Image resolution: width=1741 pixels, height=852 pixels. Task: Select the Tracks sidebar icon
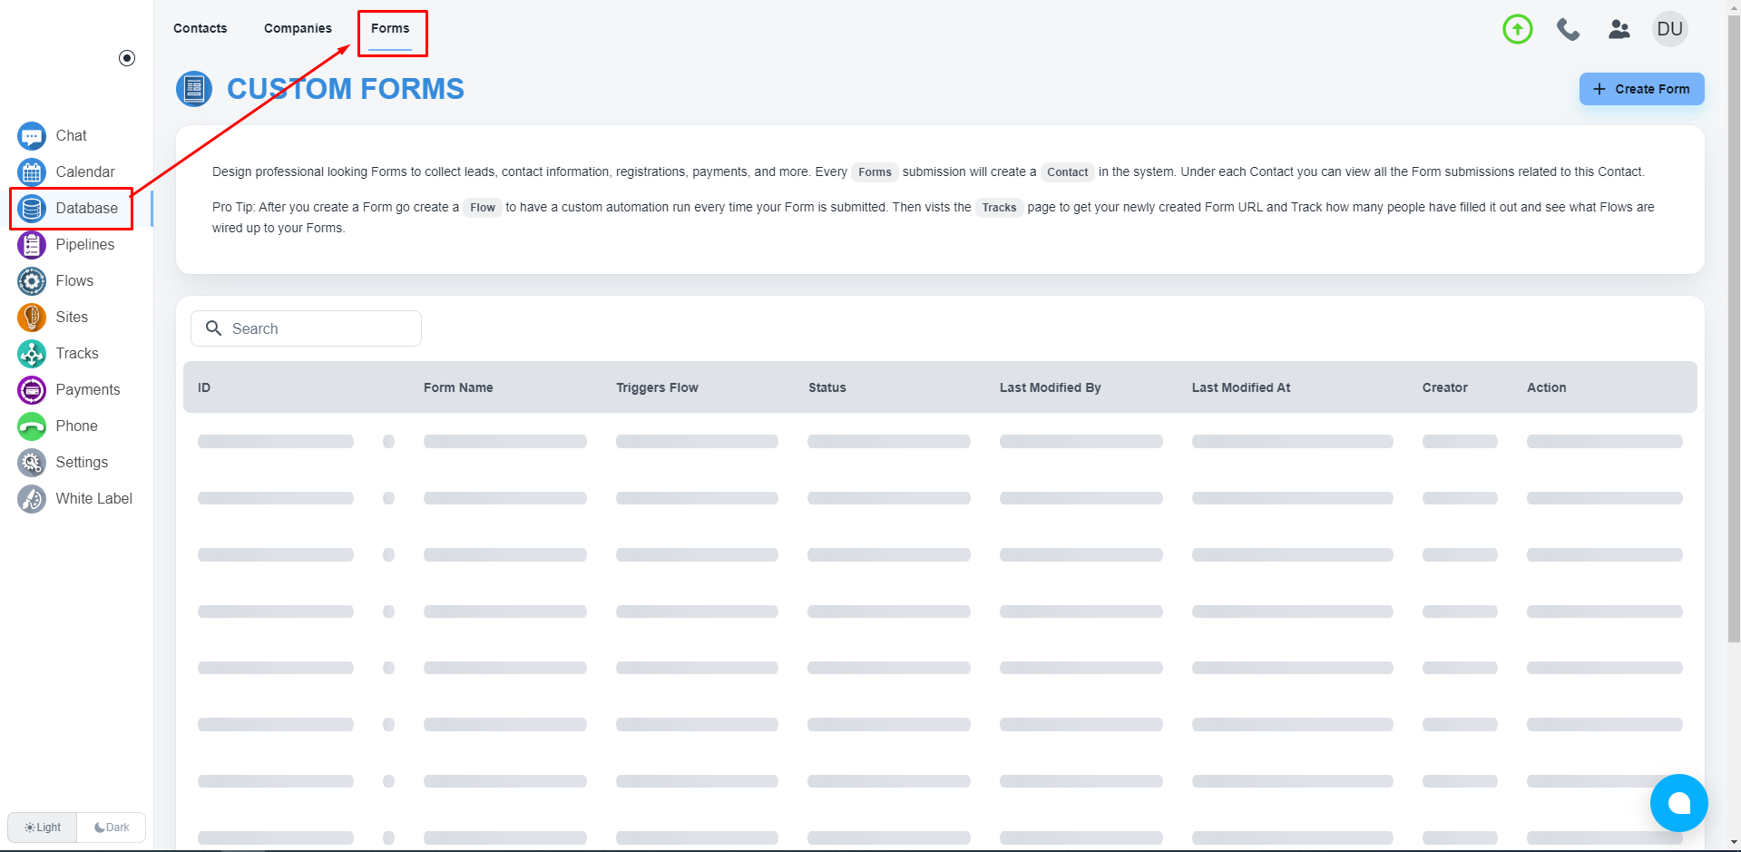click(x=32, y=354)
